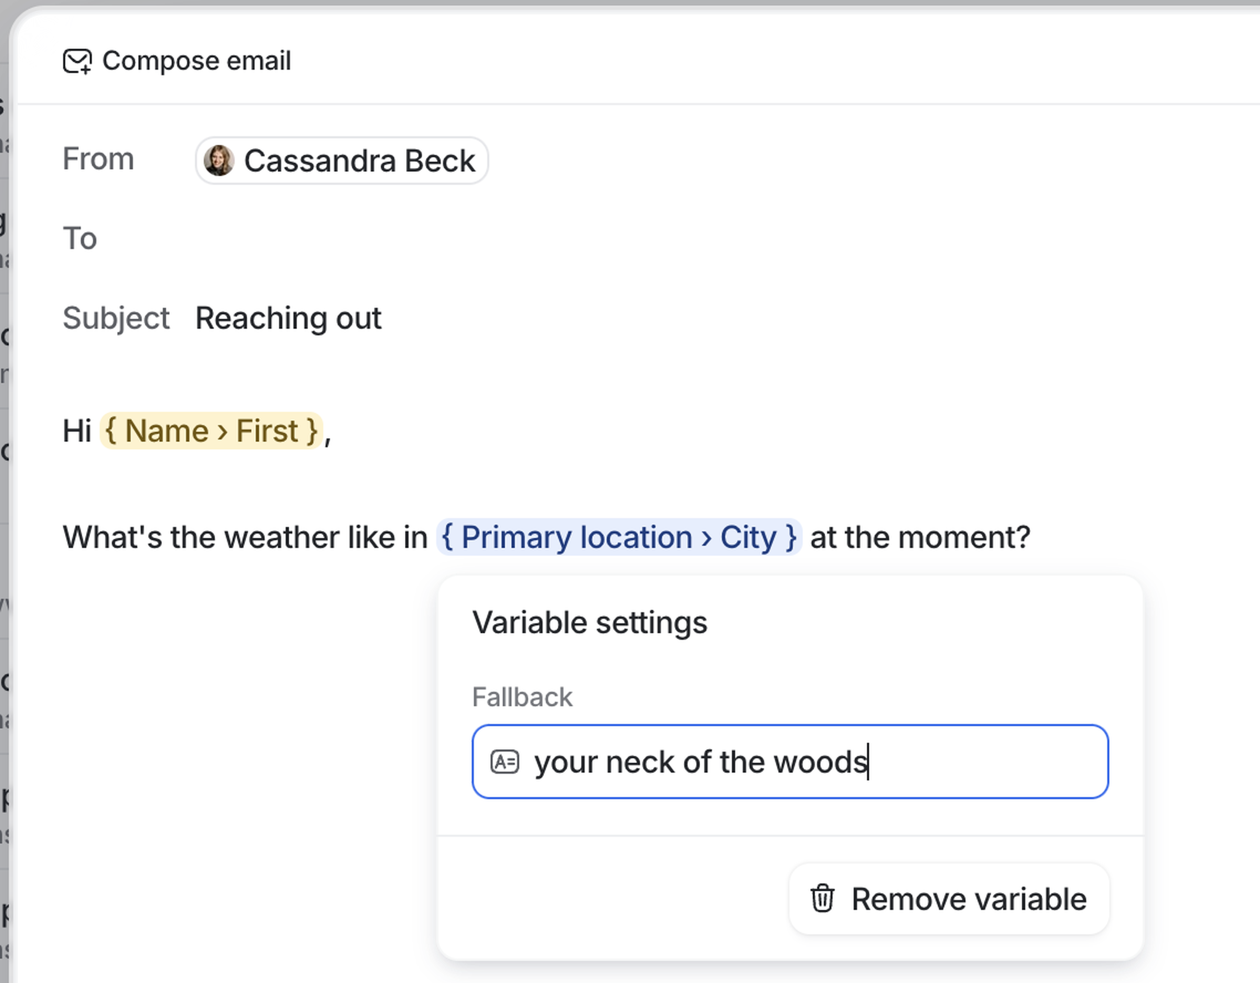Edit the Reaching out subject line
Screen dimensions: 1260x983
point(288,319)
